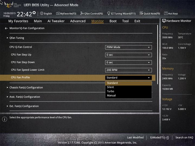Image resolution: width=195 pixels, height=146 pixels.
Task: Click the CPU Fan Speed Lower Limit label
Action: 28,70
